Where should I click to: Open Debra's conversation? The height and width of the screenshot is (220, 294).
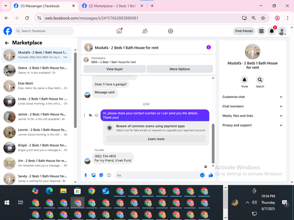point(36,70)
